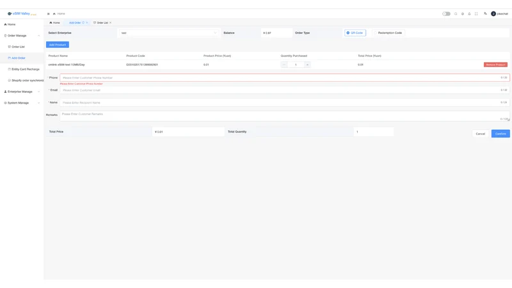
Task: Select the Redemption Code order type
Action: coord(388,33)
